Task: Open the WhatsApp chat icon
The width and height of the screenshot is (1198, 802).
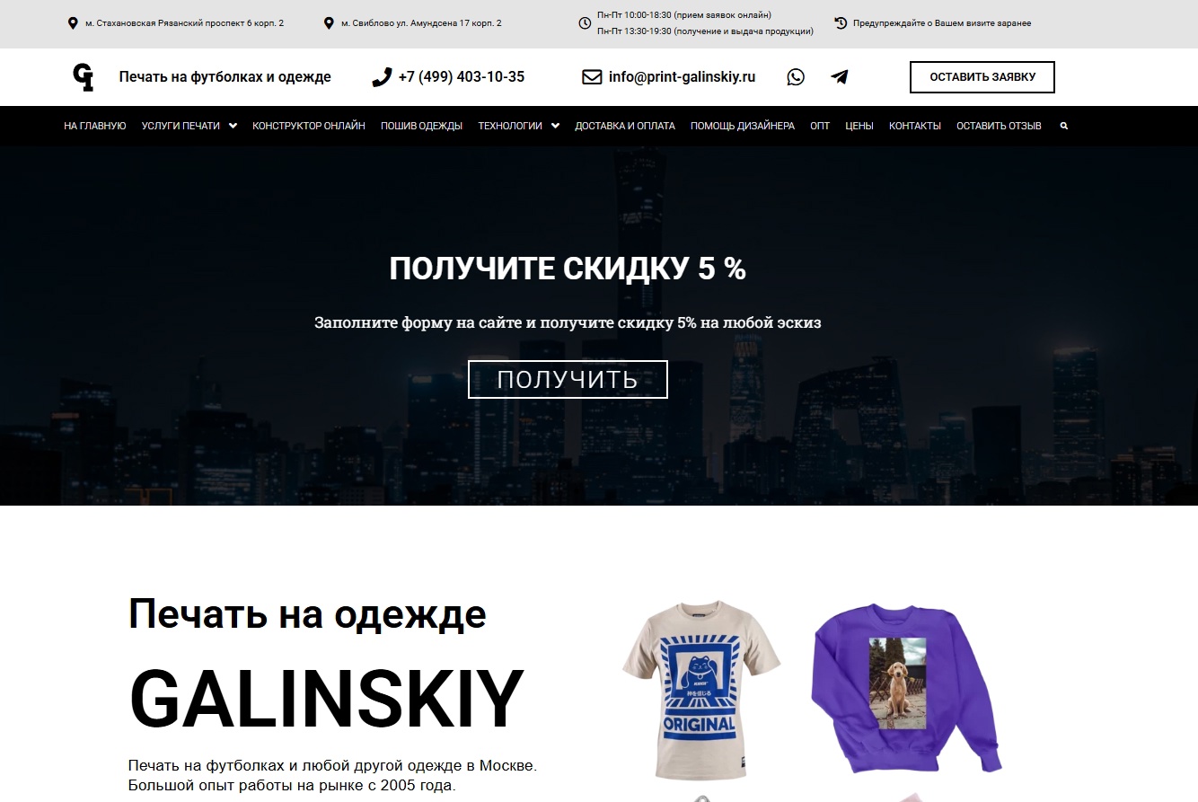Action: pos(796,77)
